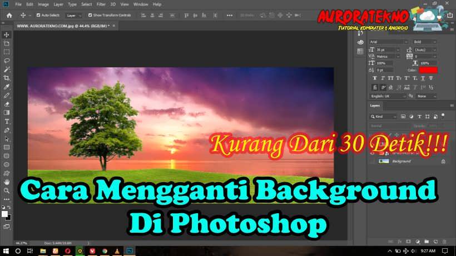Open the layer filter Kind dropdown
The image size is (456, 256).
coord(383,117)
